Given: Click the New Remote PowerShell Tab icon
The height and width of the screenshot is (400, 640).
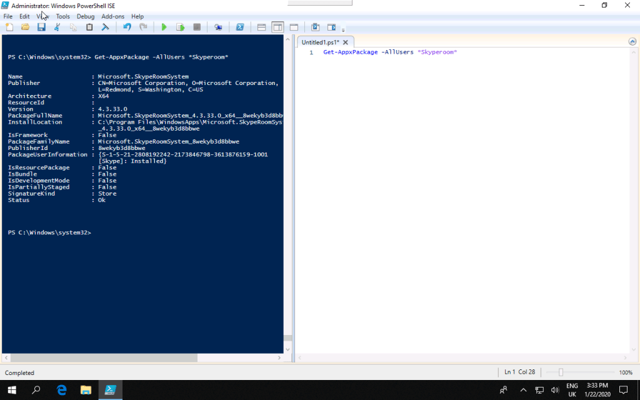Looking at the screenshot, I should tap(218, 27).
